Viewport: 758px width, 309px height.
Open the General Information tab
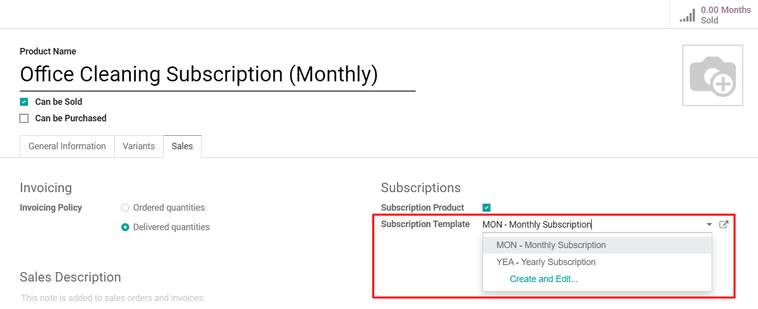(x=67, y=146)
